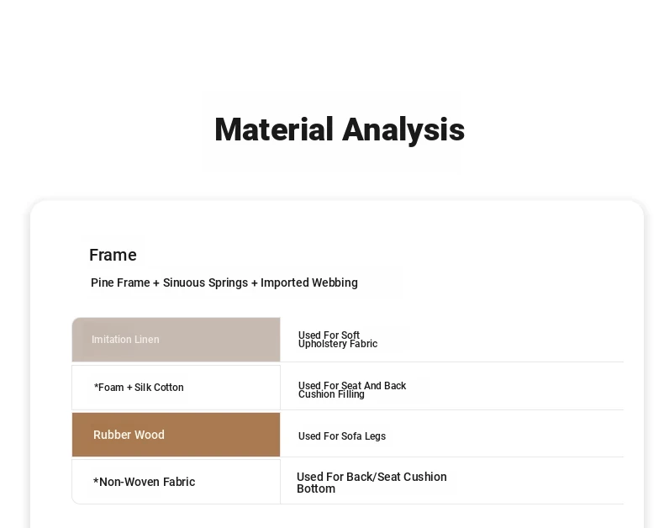Click the asterisk before Non-Woven Fabric
664x528 pixels.
[x=96, y=481]
